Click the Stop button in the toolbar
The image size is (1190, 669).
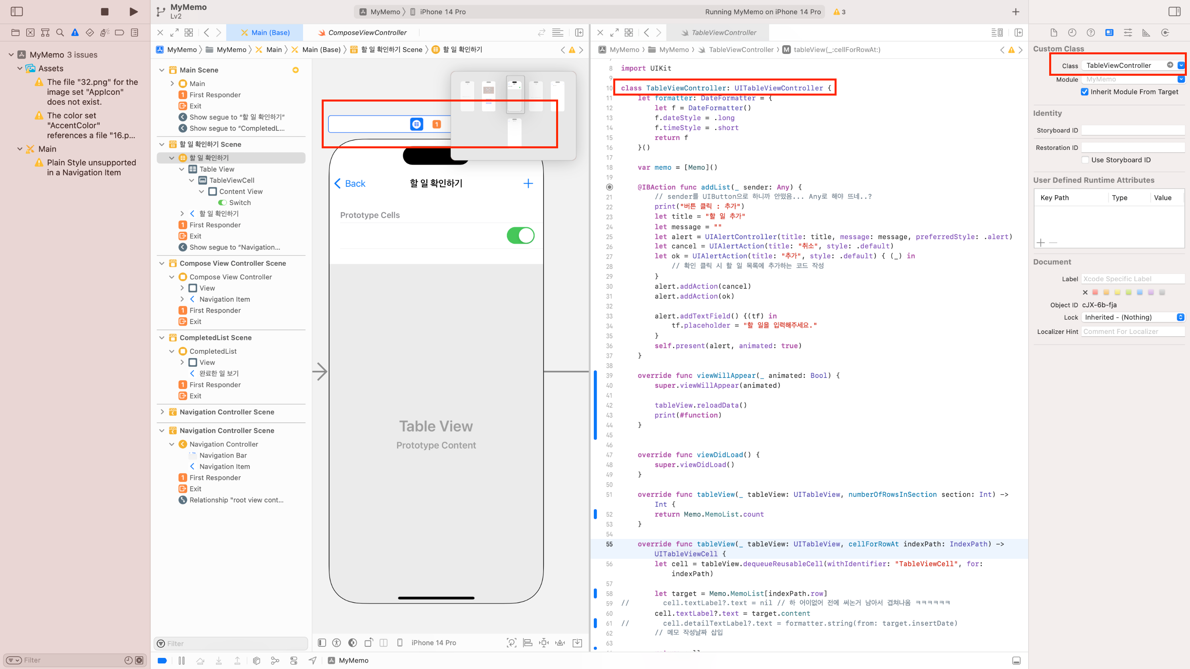click(x=105, y=12)
